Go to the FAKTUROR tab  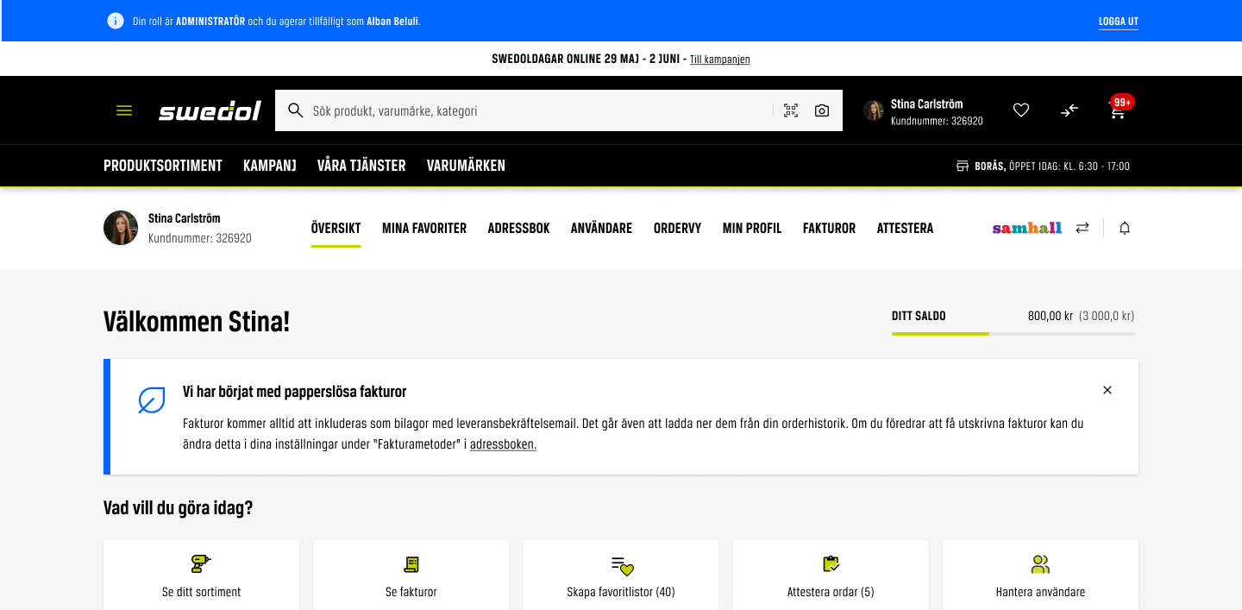pos(830,229)
